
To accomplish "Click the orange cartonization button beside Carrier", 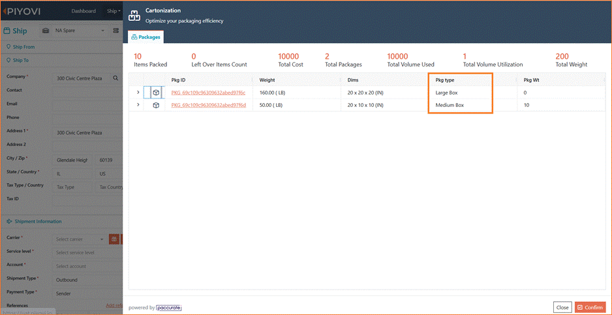I will 114,239.
